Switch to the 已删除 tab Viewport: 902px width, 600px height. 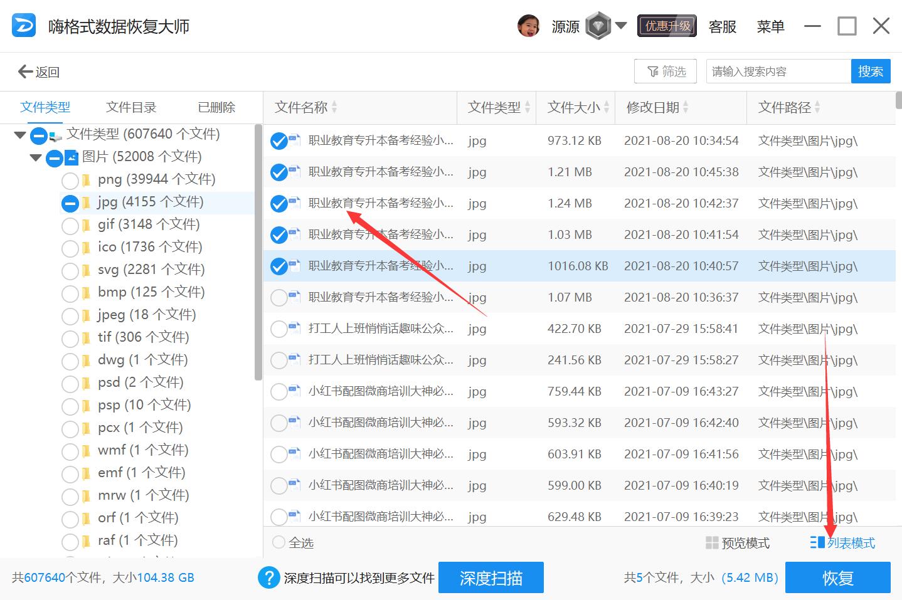pos(216,107)
